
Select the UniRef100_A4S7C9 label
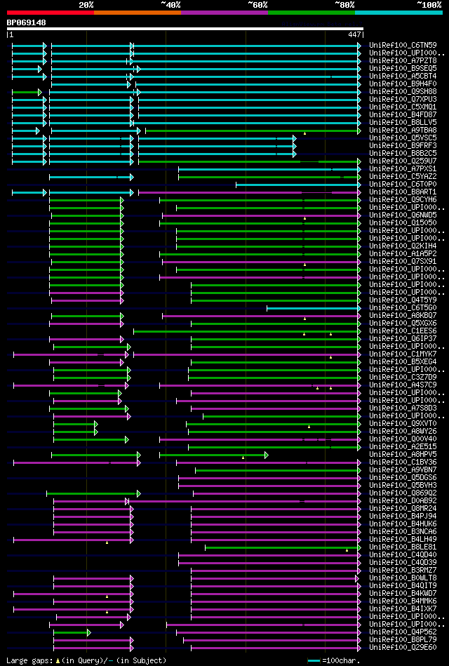coord(403,385)
